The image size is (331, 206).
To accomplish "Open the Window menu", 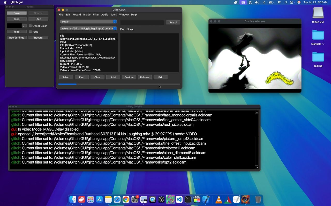I will (x=124, y=15).
